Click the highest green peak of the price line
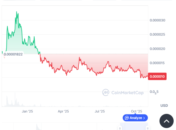 pyautogui.click(x=16, y=12)
